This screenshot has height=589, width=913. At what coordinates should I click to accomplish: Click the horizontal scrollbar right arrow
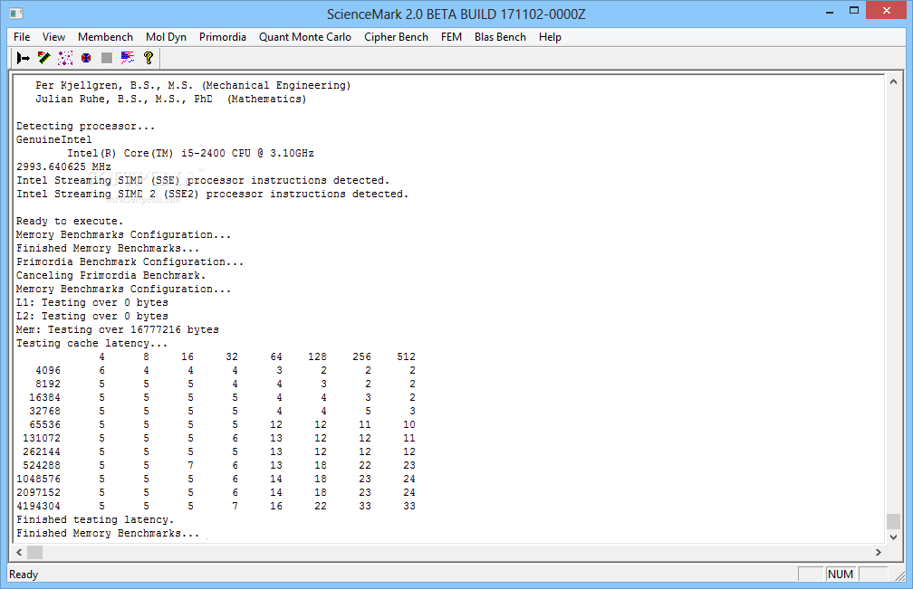click(878, 552)
